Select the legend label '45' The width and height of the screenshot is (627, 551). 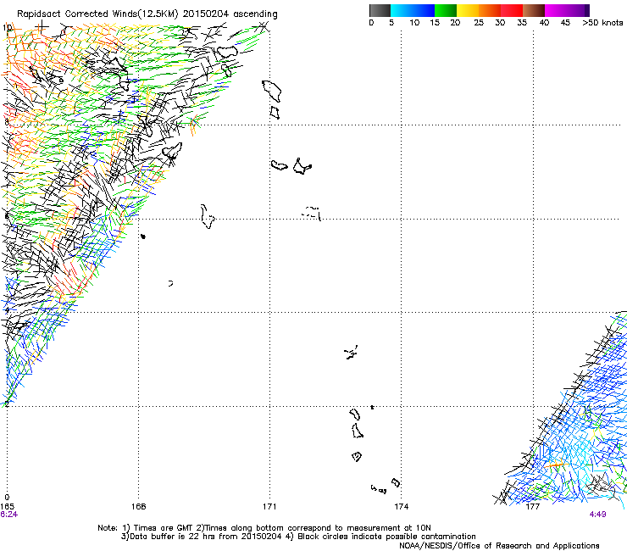(565, 23)
